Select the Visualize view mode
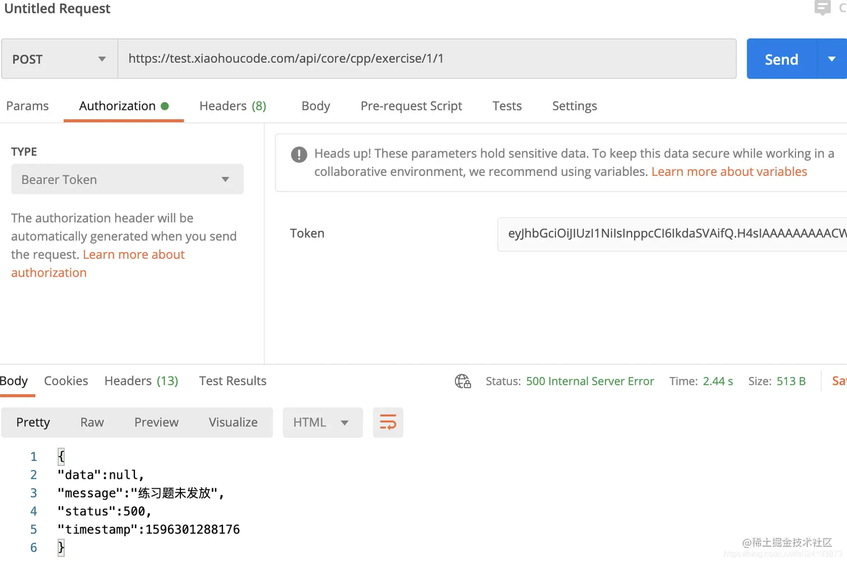Screen dimensions: 847x563 [233, 422]
